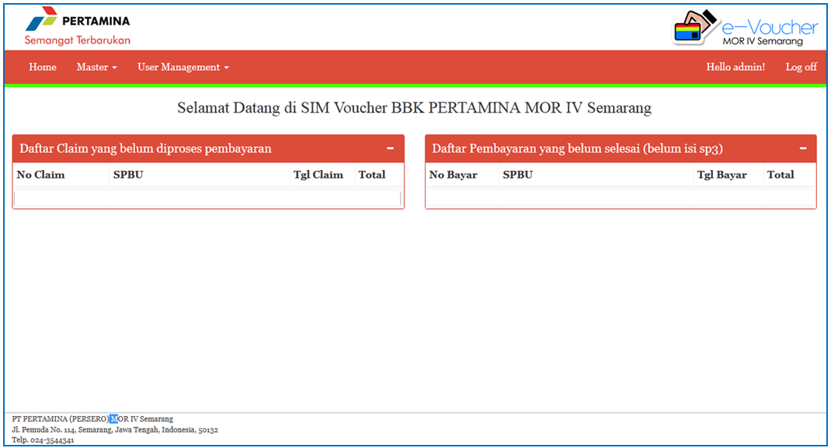Click the Daftar Pembayaran panel title
The image size is (831, 448).
coord(577,148)
